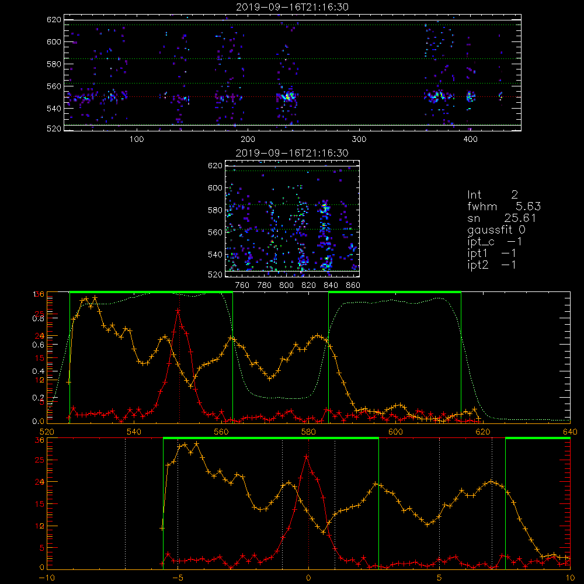The image size is (584, 584).
Task: Click orange curve's highest point in bottom plot
Action: pyautogui.click(x=197, y=444)
